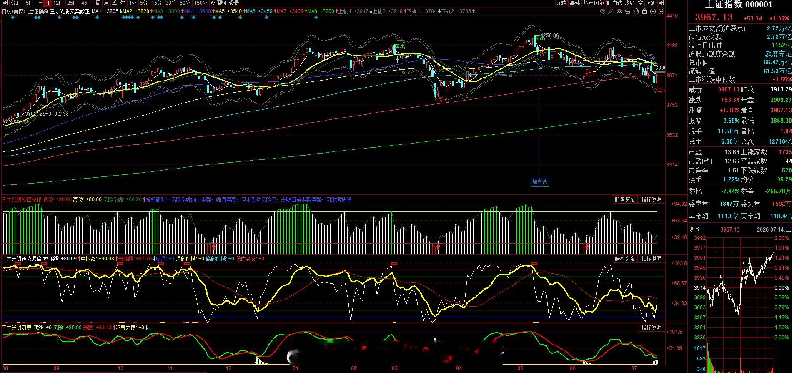The height and width of the screenshot is (373, 792).
Task: Select the 150分 minute period
Action: (201, 3)
